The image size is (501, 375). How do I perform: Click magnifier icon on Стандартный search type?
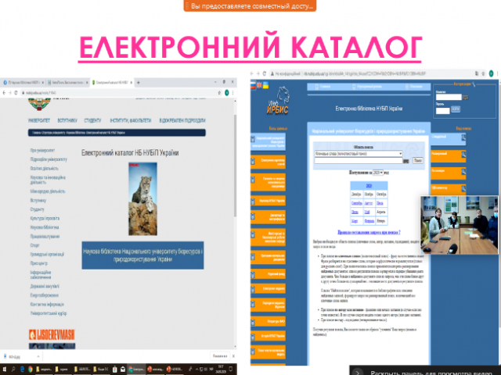(x=463, y=137)
